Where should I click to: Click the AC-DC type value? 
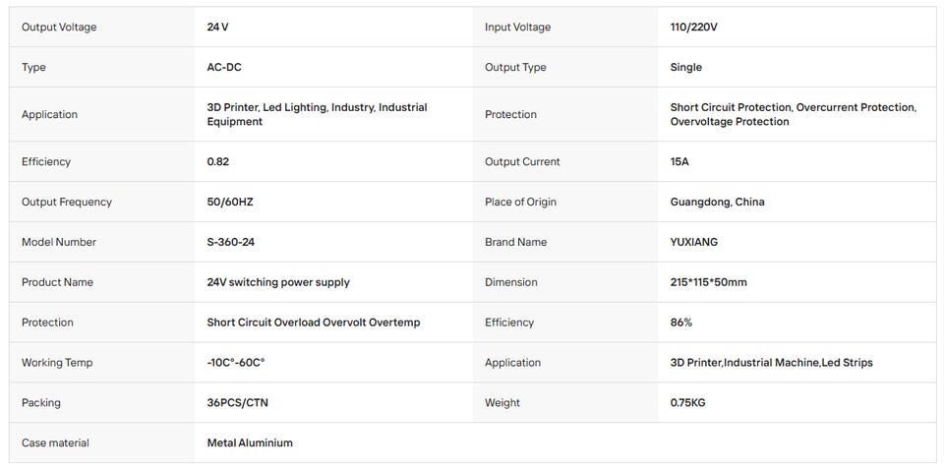[224, 68]
